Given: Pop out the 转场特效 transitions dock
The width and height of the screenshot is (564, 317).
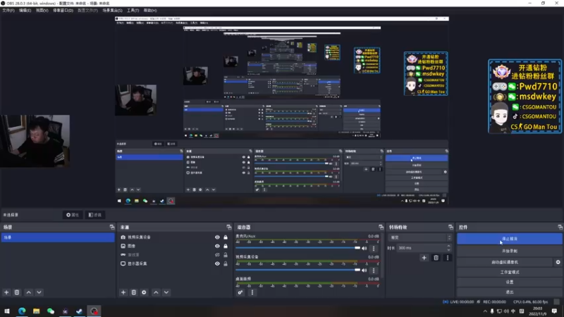Looking at the screenshot, I should point(450,227).
